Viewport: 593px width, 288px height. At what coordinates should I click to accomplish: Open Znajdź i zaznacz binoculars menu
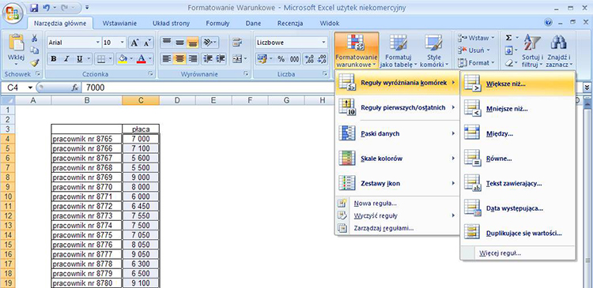[559, 50]
